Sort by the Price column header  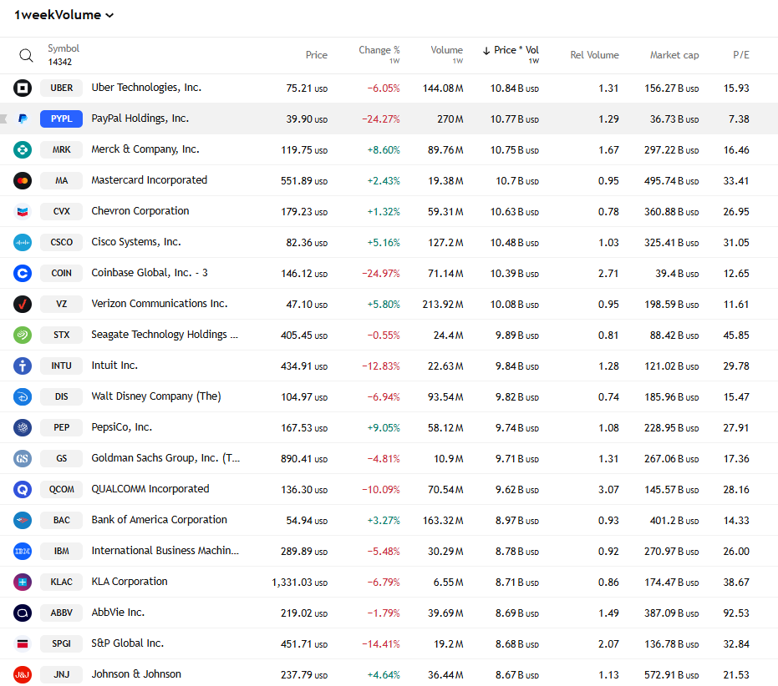click(316, 55)
